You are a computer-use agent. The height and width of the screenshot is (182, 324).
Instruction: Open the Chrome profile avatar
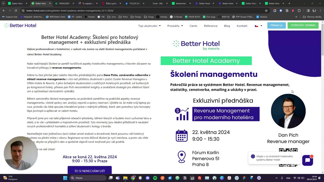[x=314, y=11]
